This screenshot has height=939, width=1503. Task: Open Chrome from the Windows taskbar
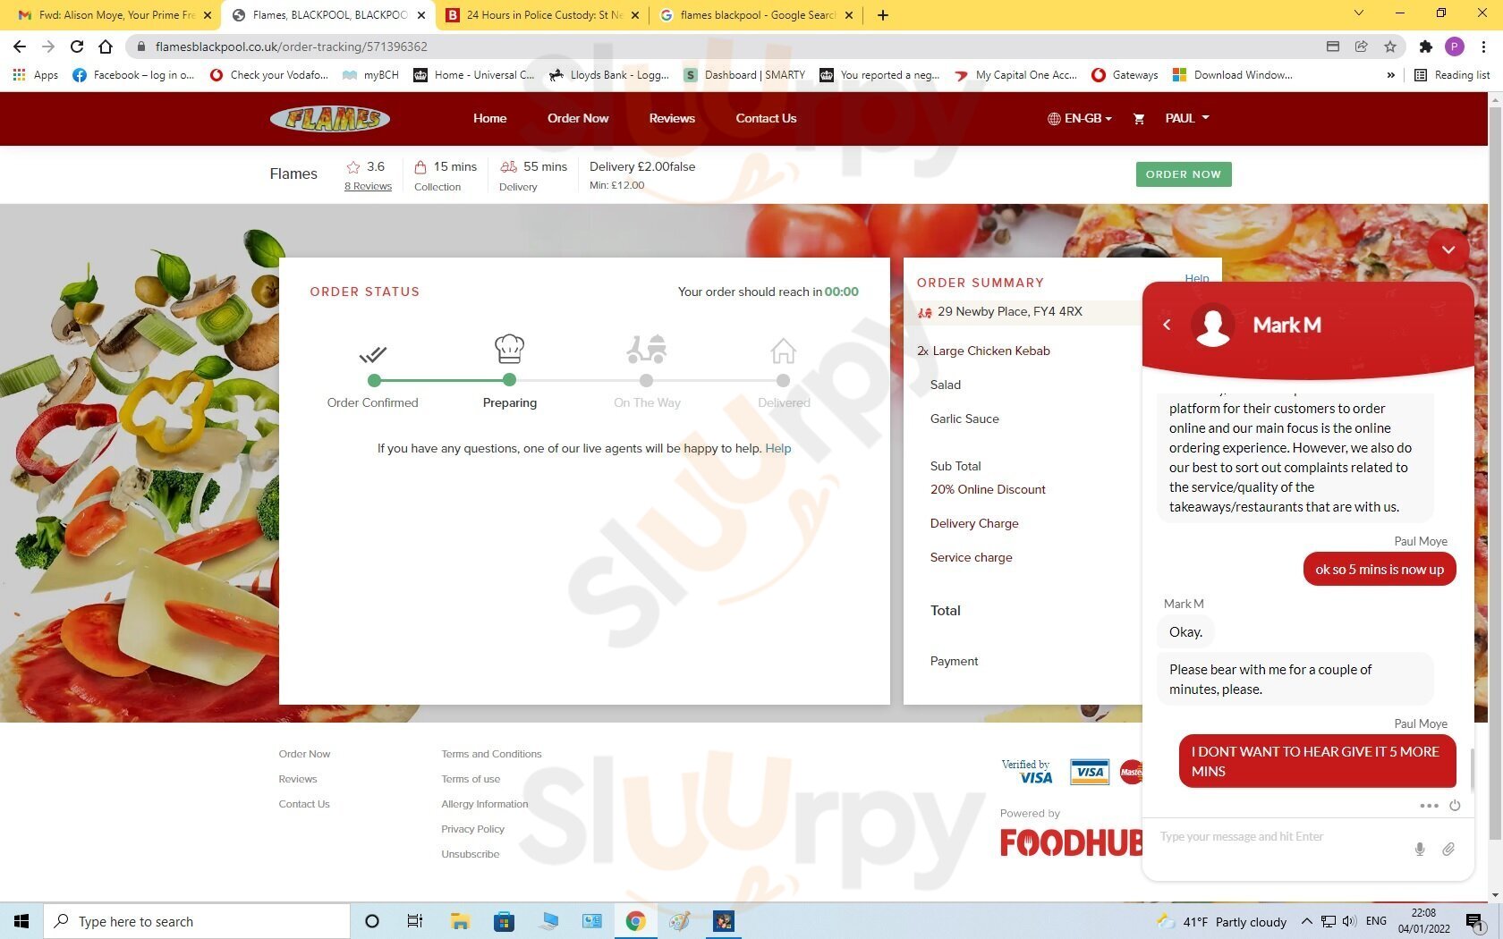635,921
